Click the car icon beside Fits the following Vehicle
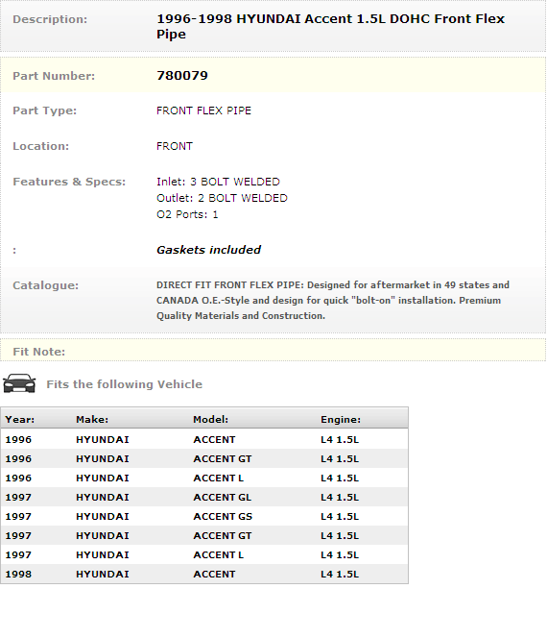This screenshot has width=547, height=638. [19, 383]
